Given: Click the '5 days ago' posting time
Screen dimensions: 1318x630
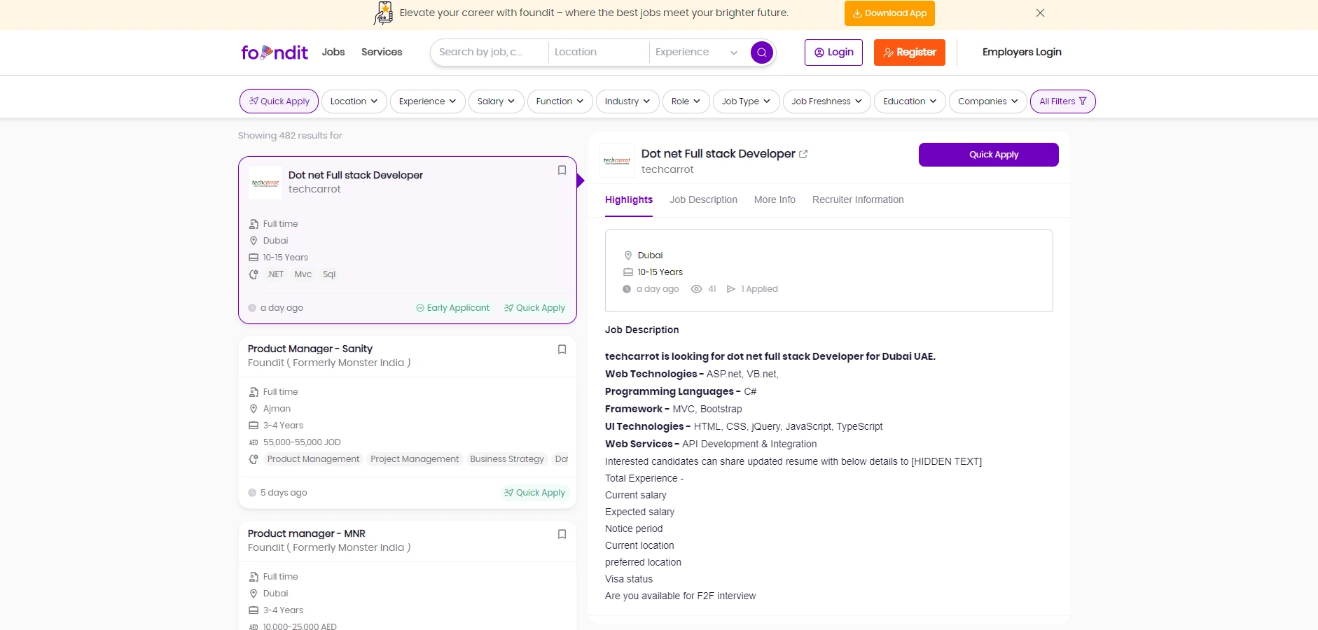Looking at the screenshot, I should tap(284, 493).
